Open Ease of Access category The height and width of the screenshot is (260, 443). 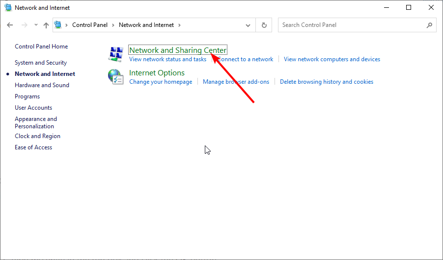click(x=33, y=147)
